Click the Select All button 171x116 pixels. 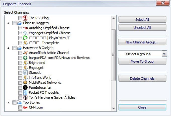[x=142, y=20]
